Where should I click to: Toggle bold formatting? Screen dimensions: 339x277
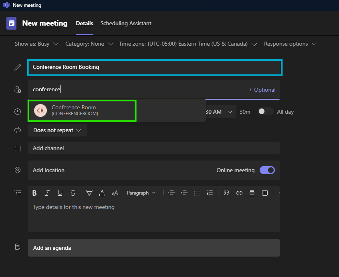pos(34,193)
